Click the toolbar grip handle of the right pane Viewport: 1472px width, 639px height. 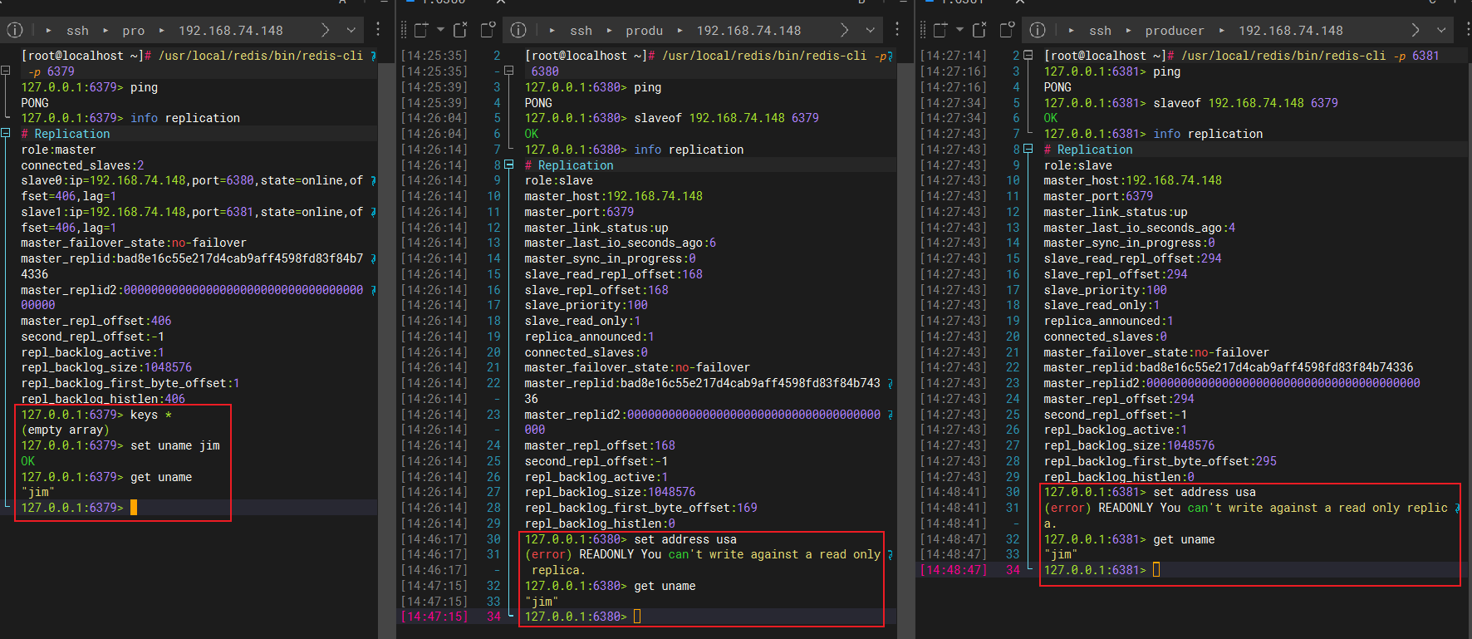pos(923,30)
